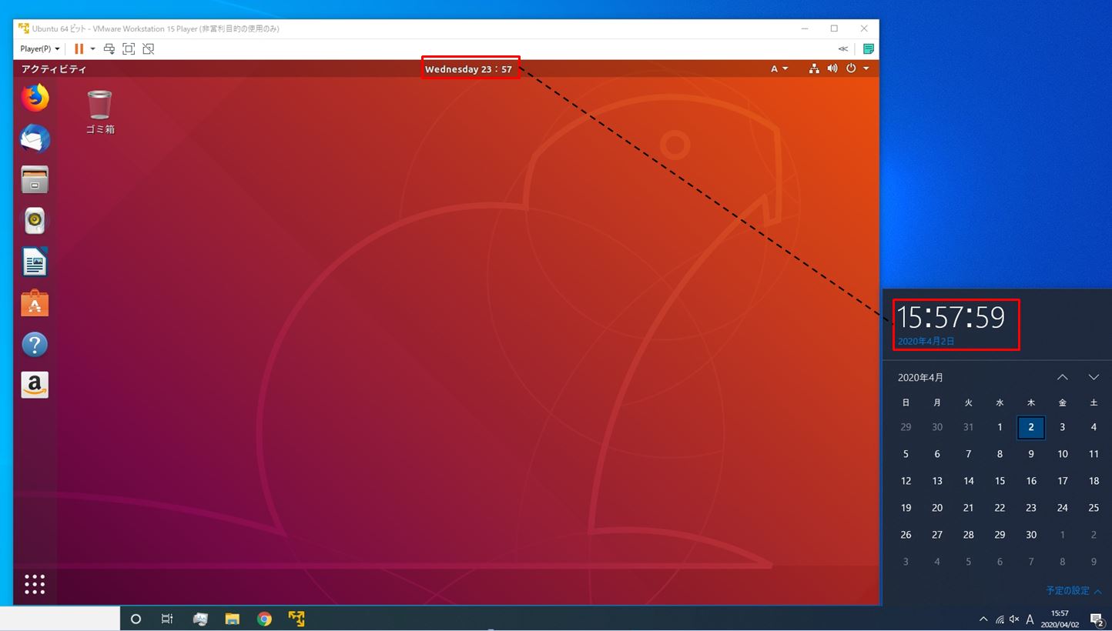Image resolution: width=1112 pixels, height=631 pixels.
Task: Click the Wi-Fi network tray icon
Action: pos(1000,619)
